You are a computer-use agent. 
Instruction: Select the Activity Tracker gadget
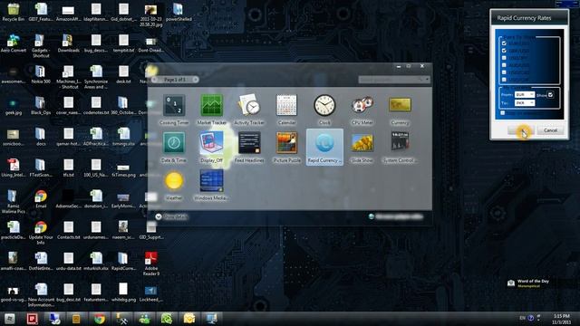(249, 110)
